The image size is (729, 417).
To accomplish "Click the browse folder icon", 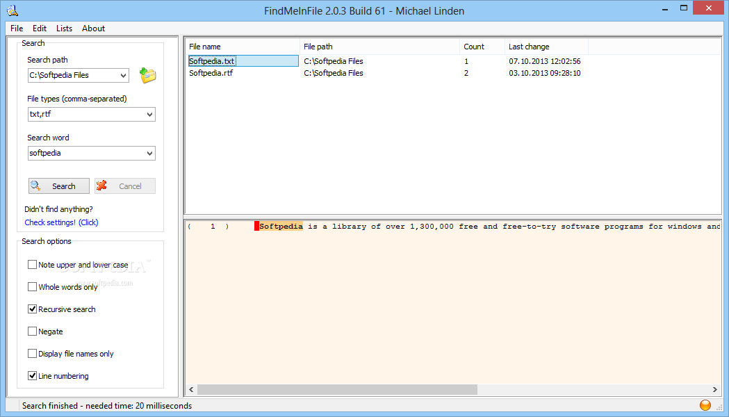I will point(148,75).
